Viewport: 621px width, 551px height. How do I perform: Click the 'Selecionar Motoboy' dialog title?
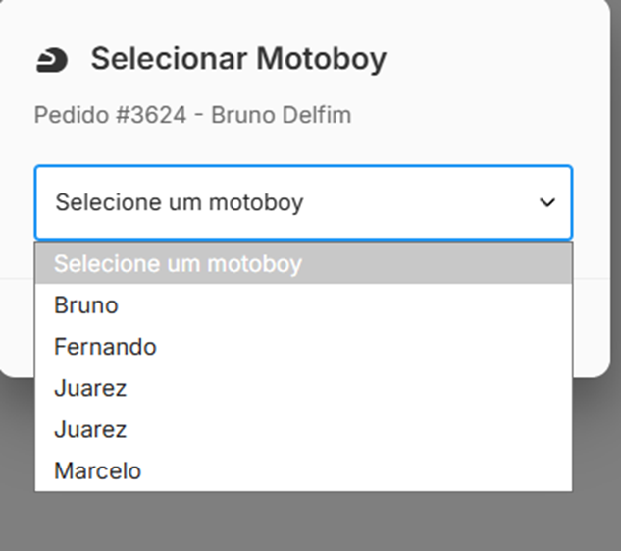click(238, 59)
